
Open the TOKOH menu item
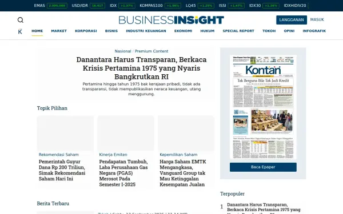click(x=269, y=31)
